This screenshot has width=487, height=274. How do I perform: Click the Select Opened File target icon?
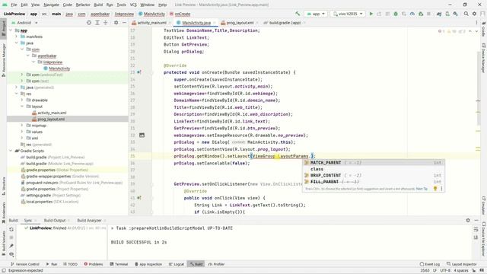pyautogui.click(x=89, y=23)
